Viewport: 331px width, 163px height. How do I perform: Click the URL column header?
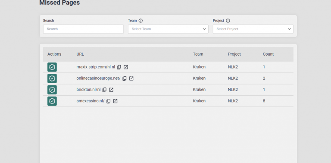[80, 54]
